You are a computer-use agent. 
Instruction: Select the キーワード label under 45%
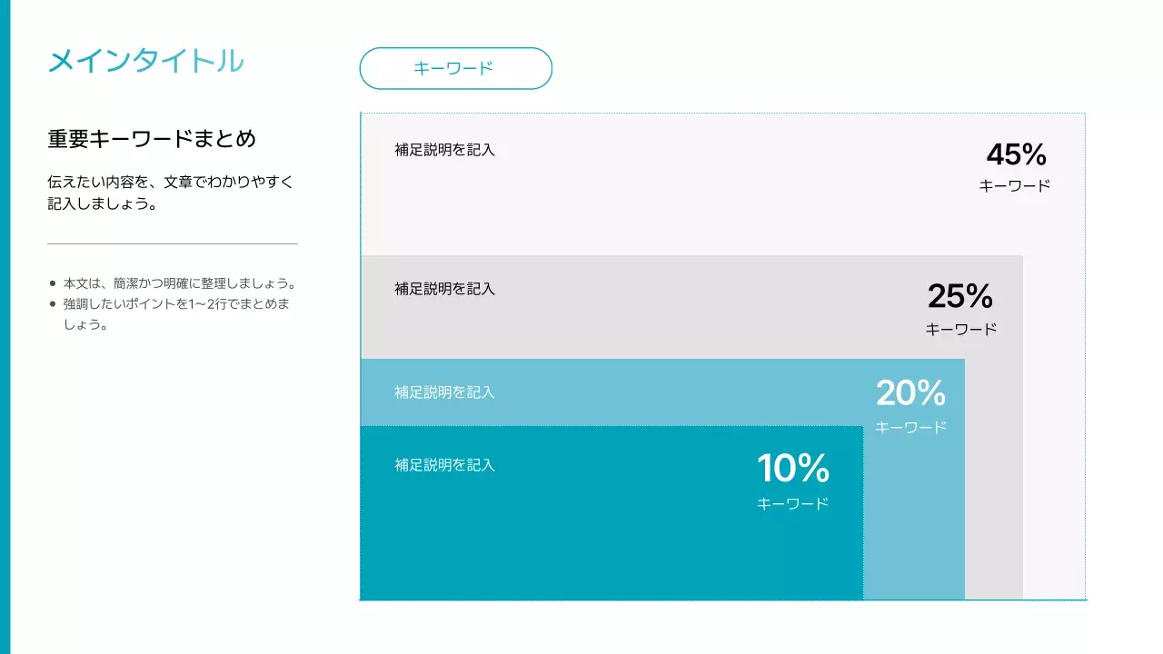click(1014, 186)
